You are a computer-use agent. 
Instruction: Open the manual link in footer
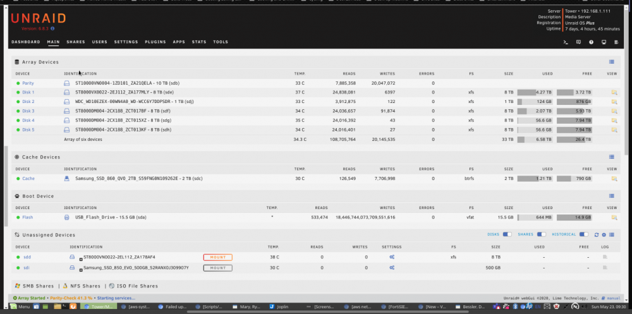click(614, 298)
